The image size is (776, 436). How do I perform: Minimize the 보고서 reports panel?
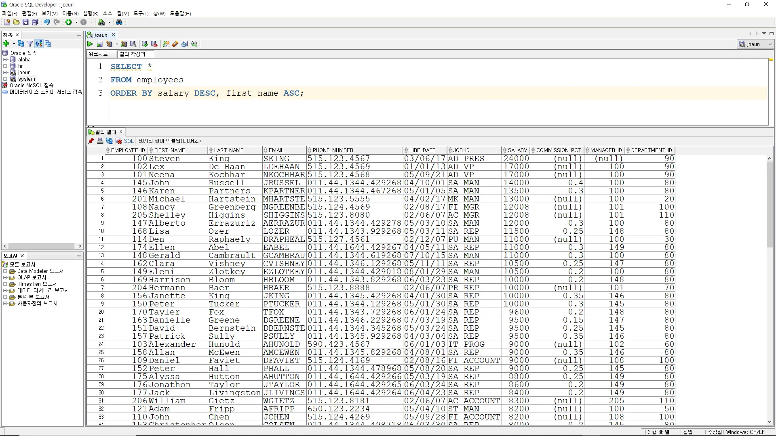click(x=79, y=256)
